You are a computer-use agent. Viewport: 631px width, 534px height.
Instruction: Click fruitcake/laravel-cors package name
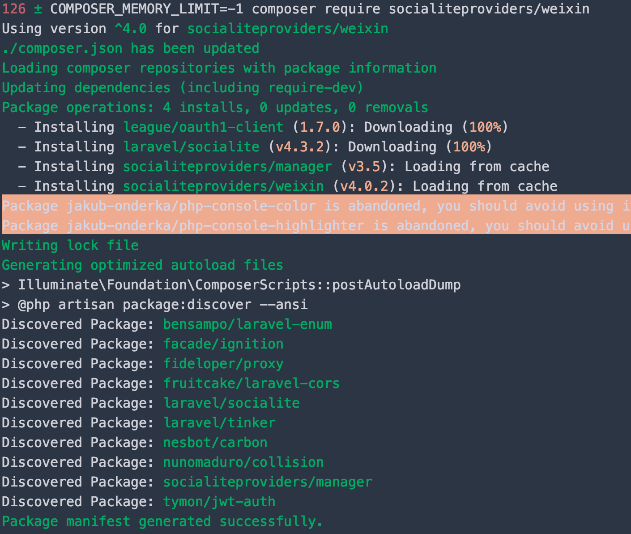[x=252, y=383]
